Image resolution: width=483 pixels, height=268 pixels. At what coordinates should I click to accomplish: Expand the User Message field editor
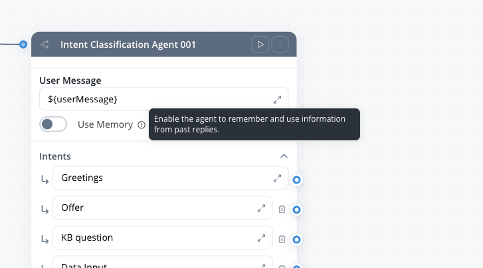[x=277, y=100]
